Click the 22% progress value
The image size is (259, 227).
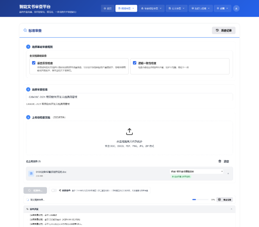click(x=213, y=200)
